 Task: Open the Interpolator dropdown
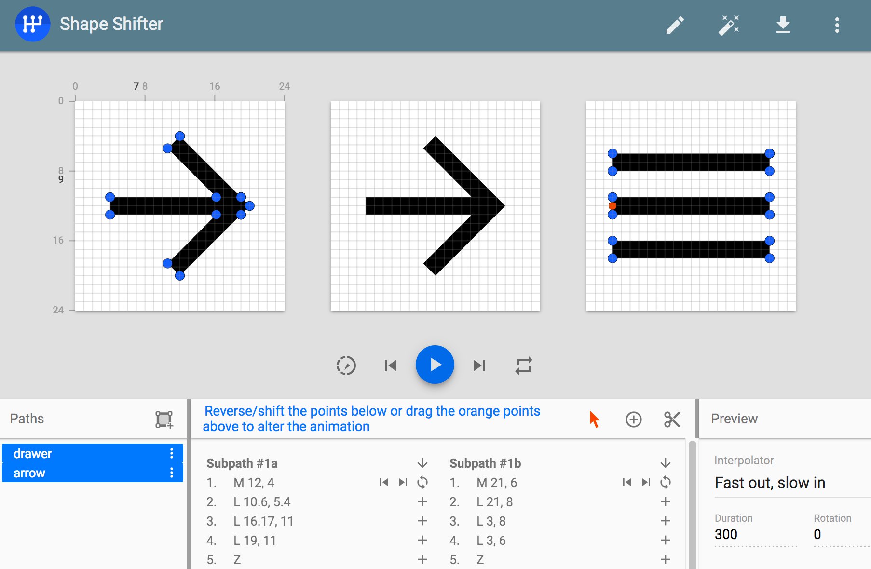(792, 483)
